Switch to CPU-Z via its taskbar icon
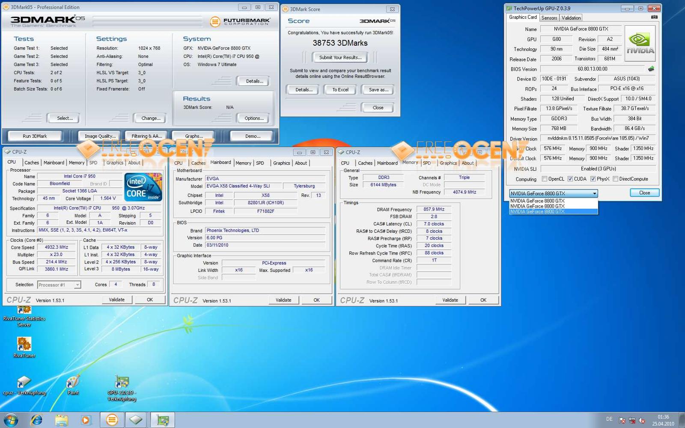Image resolution: width=685 pixels, height=428 pixels. click(136, 420)
